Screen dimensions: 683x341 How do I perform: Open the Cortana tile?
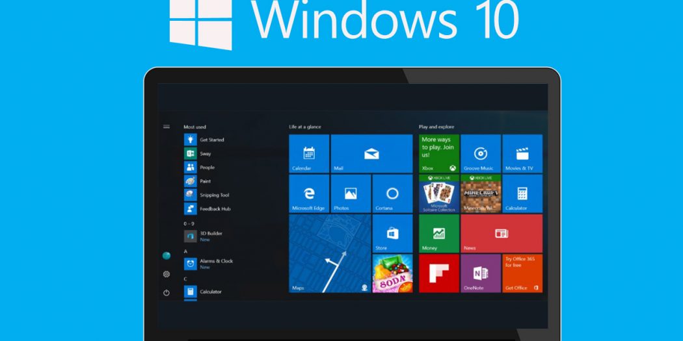(x=392, y=194)
